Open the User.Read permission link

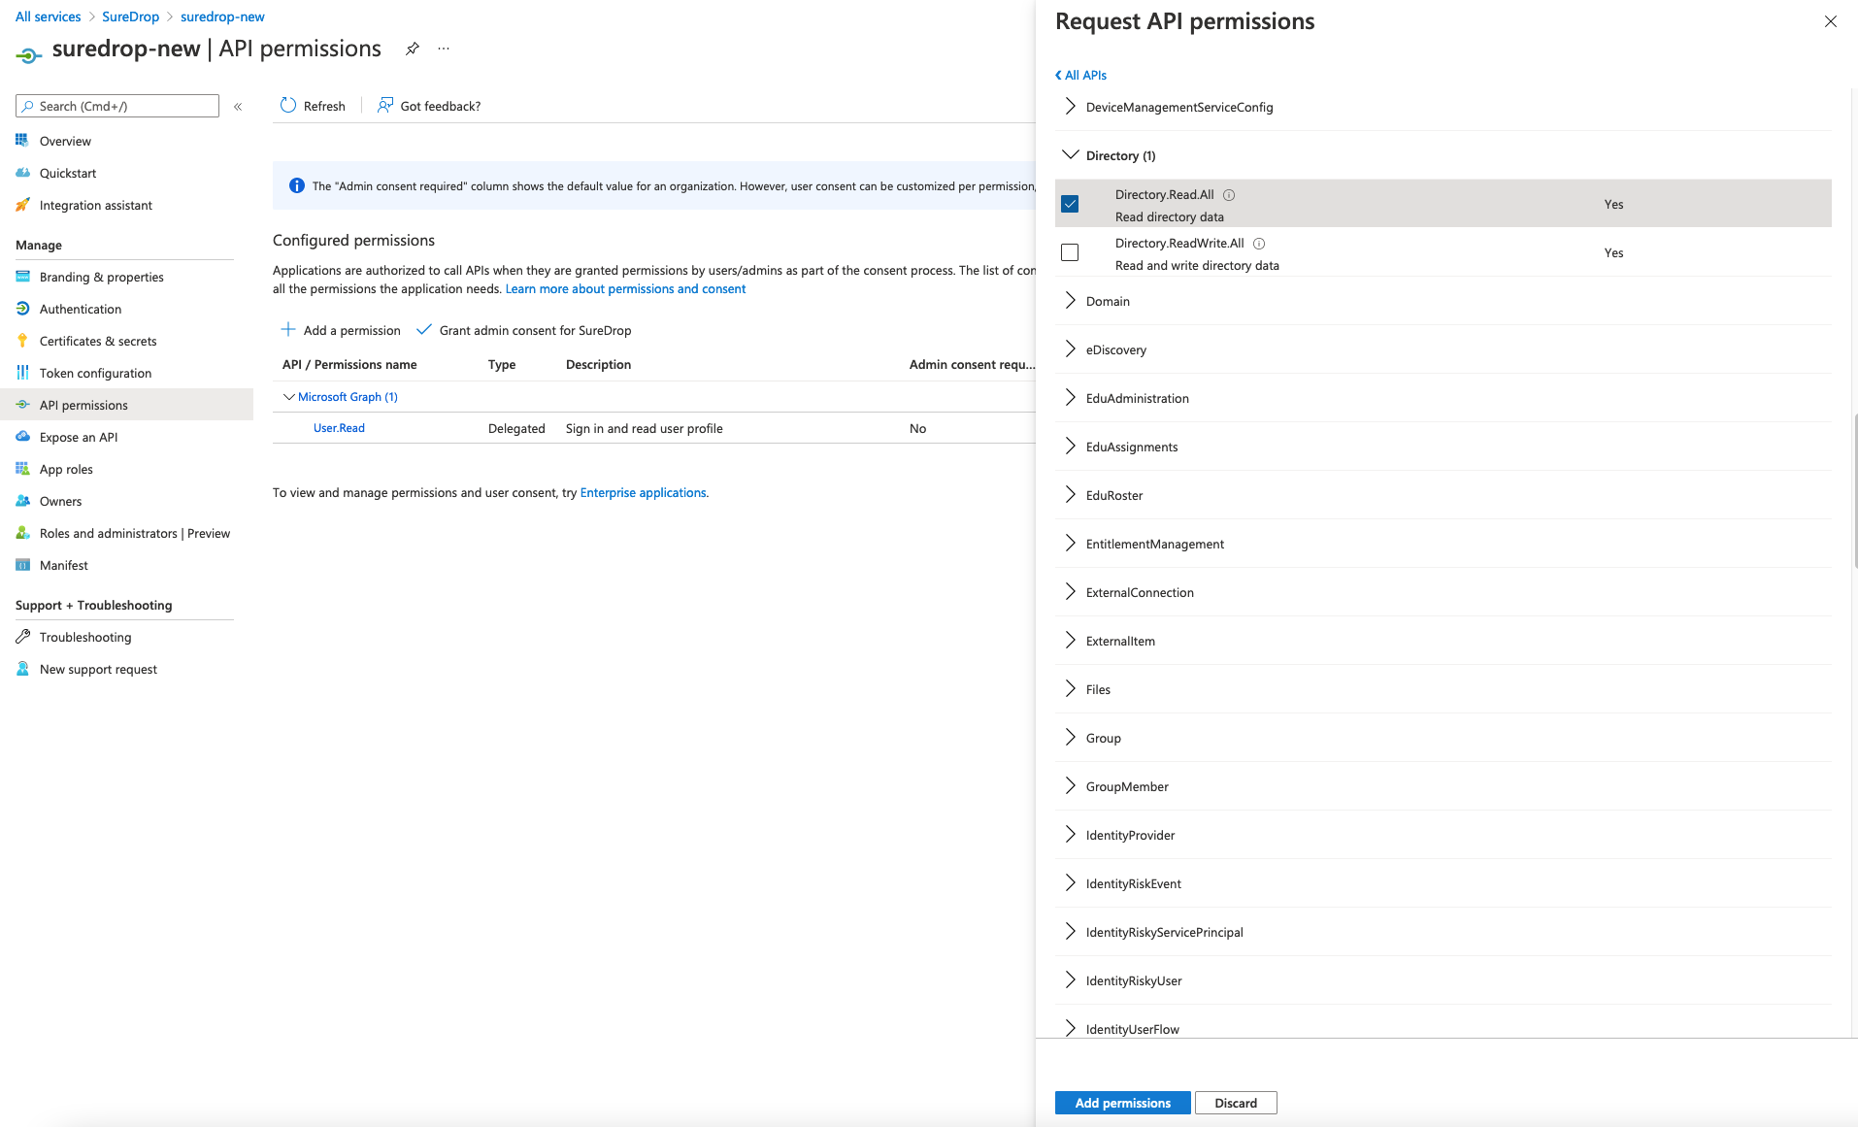[x=339, y=428]
